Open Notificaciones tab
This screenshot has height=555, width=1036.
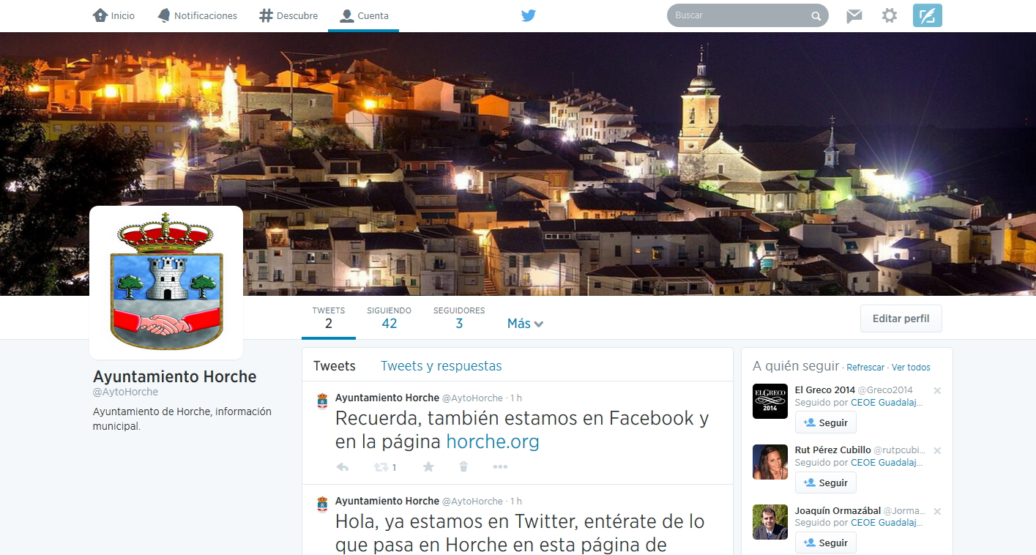197,15
